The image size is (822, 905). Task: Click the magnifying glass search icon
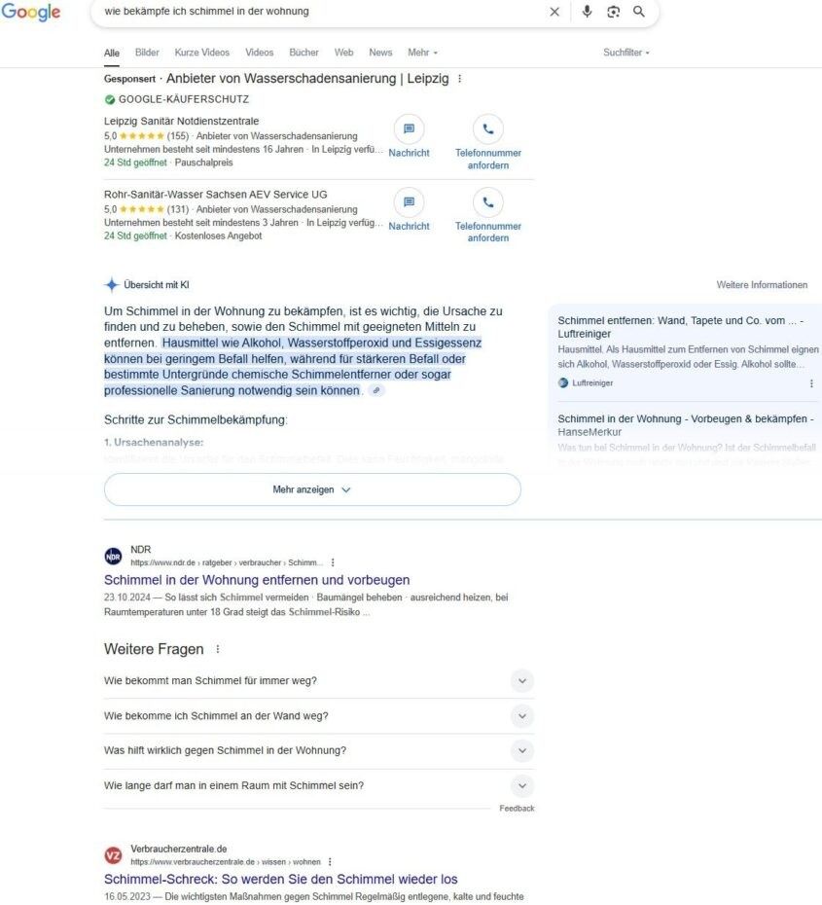[x=639, y=12]
